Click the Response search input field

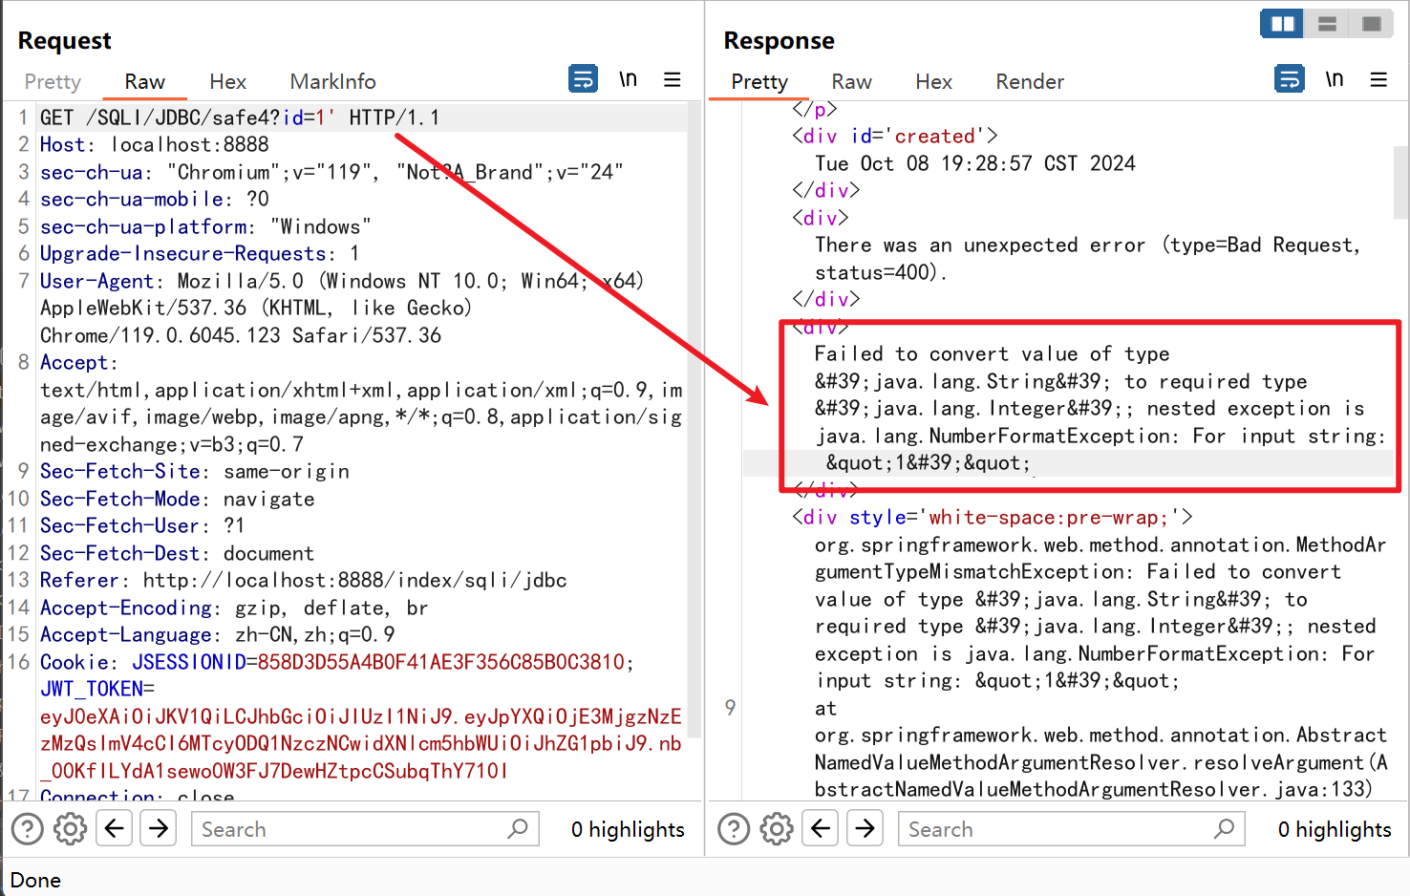(x=1056, y=829)
